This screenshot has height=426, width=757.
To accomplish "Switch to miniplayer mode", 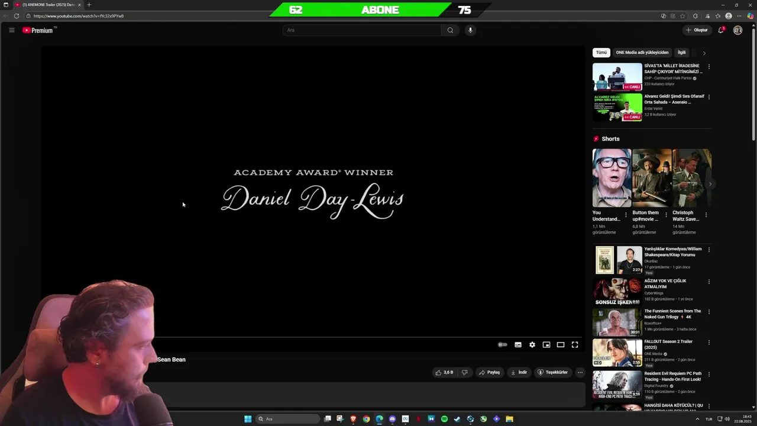I will [546, 344].
